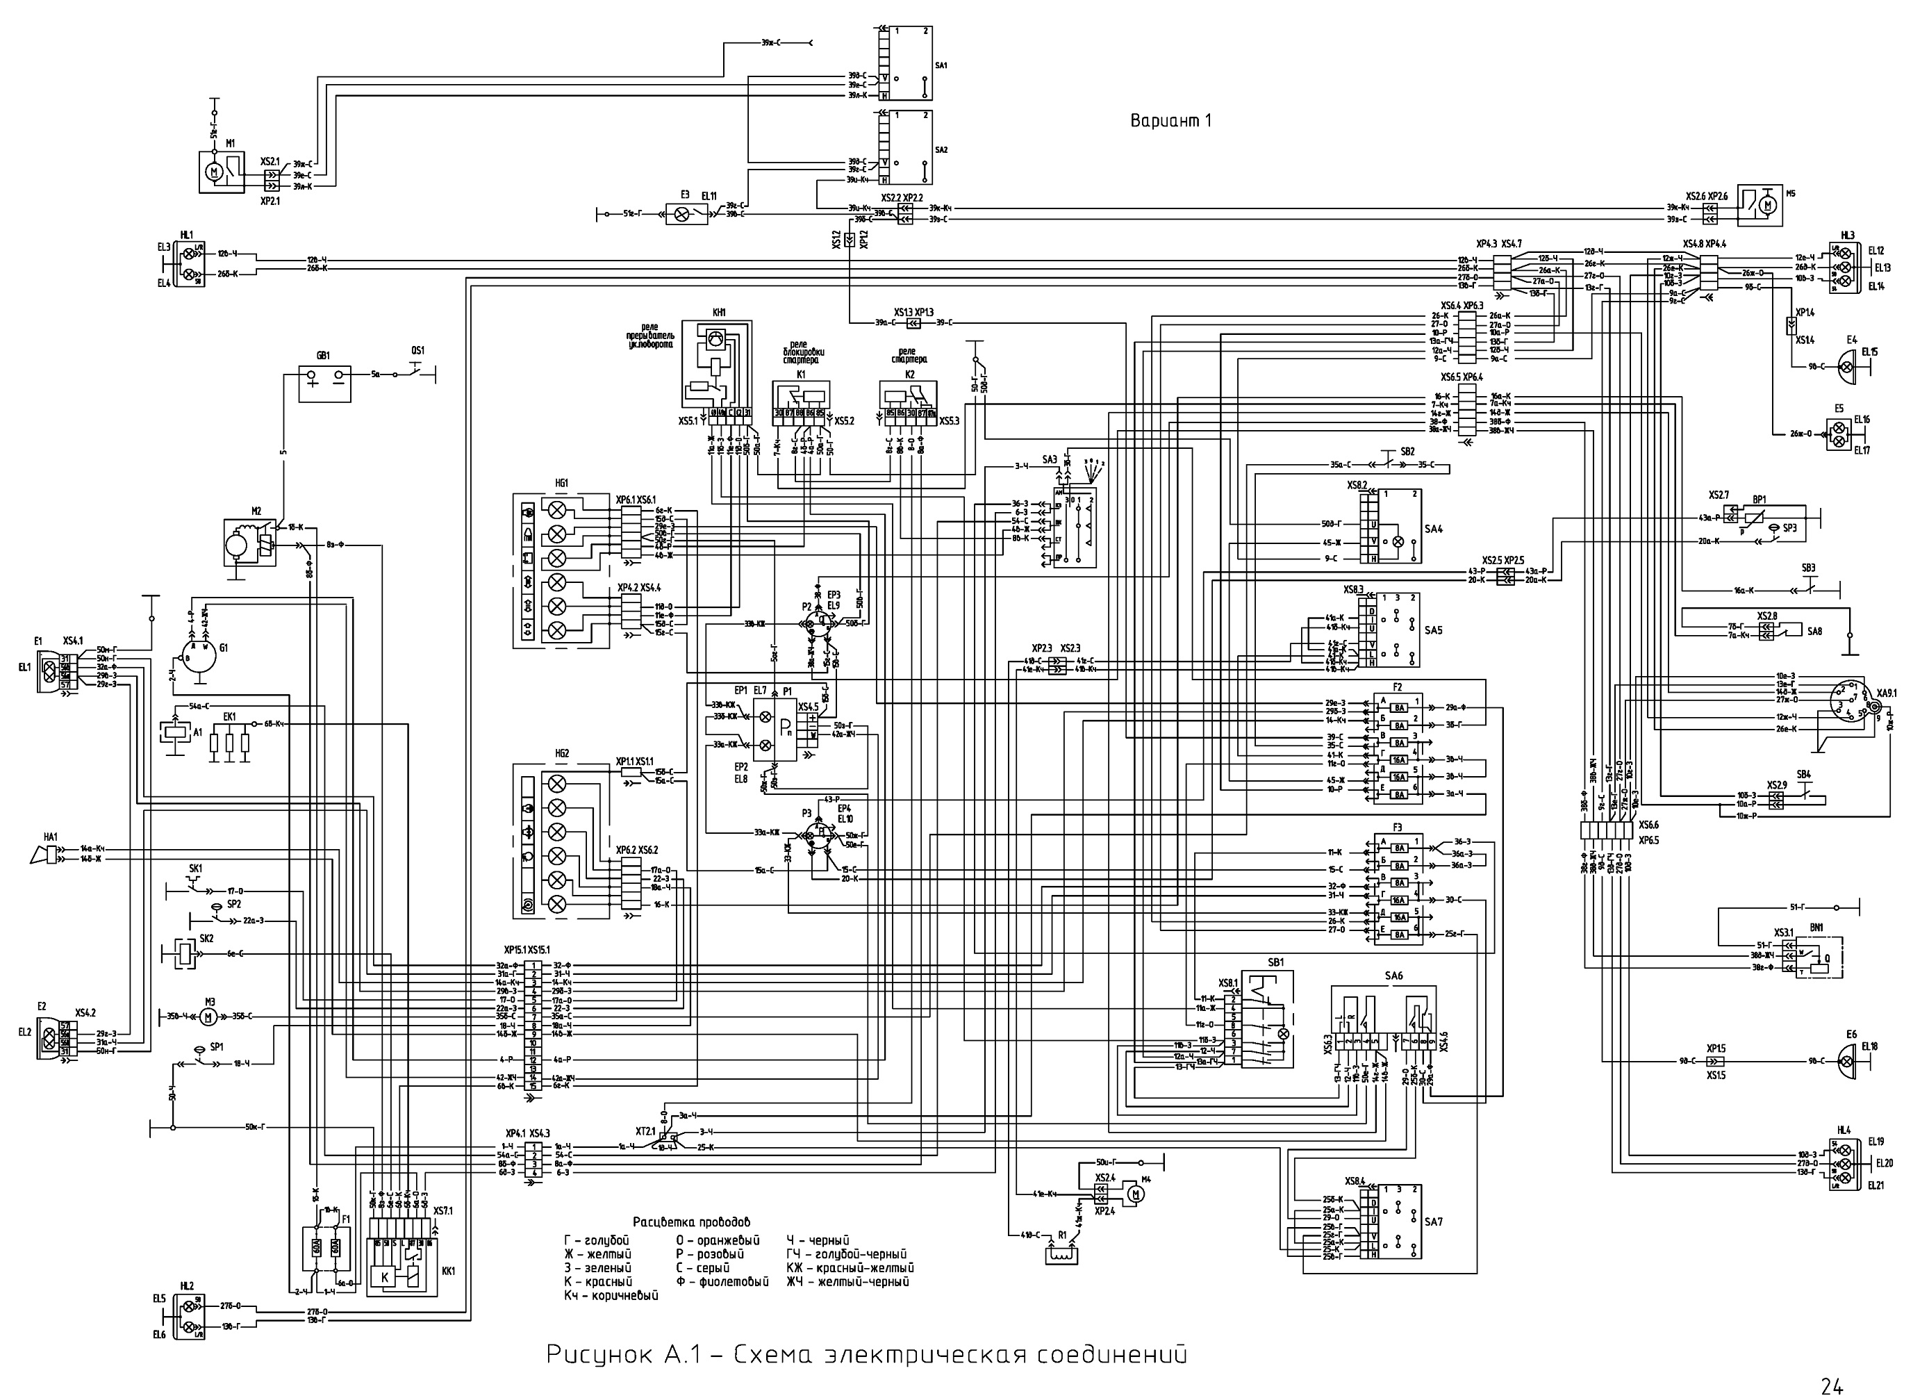Click legend entry 'Р – розовый'
1929x1398 pixels.
coord(710,1254)
